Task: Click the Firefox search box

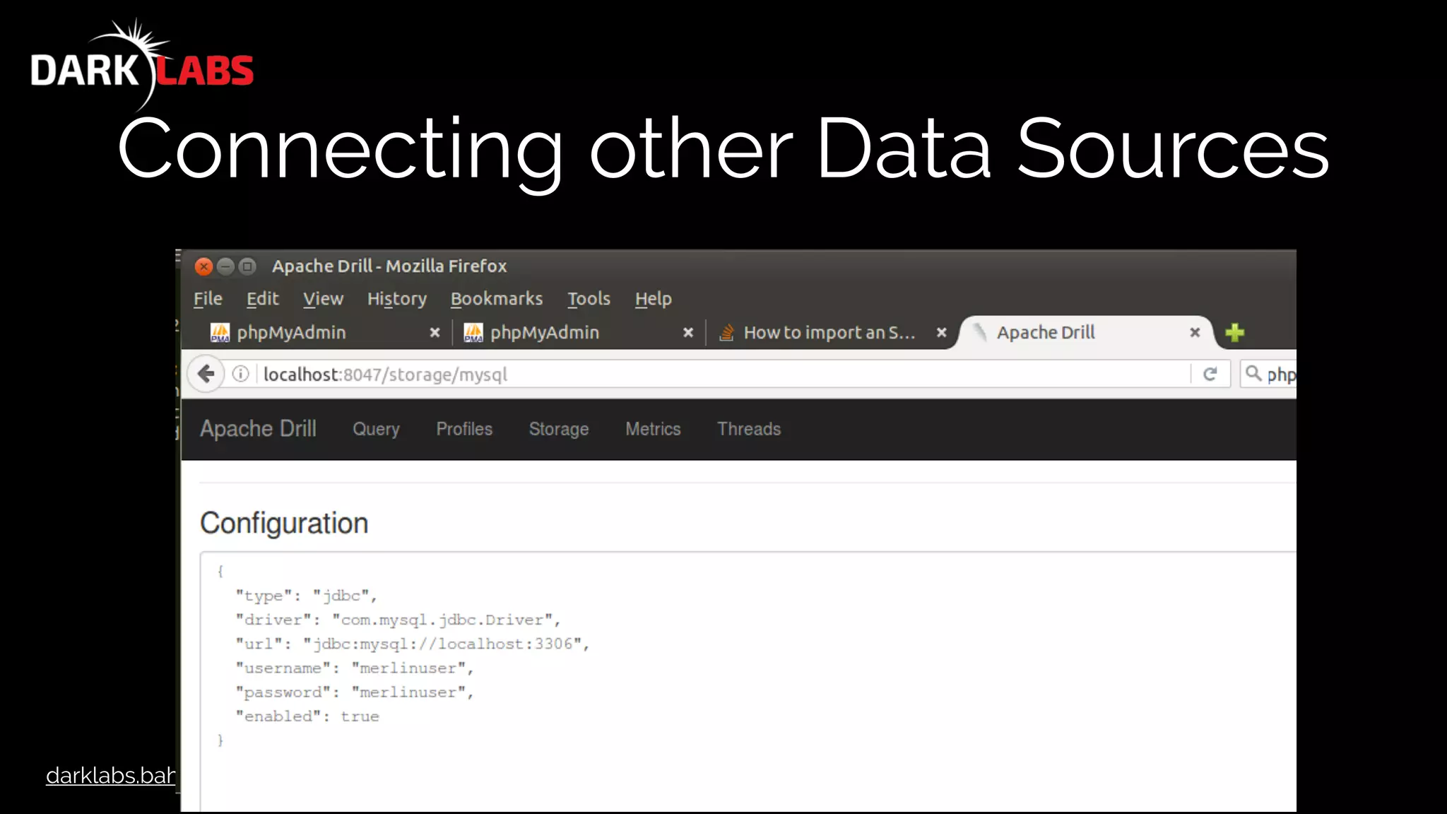Action: tap(1269, 374)
